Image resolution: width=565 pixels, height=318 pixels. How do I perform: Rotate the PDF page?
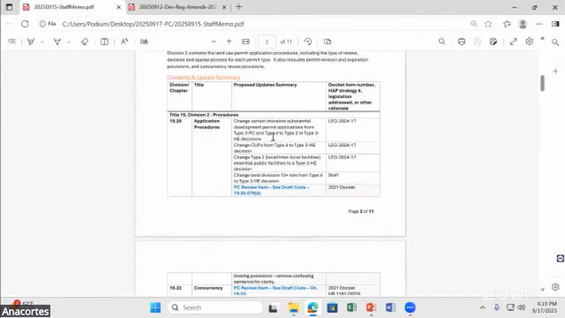click(308, 42)
